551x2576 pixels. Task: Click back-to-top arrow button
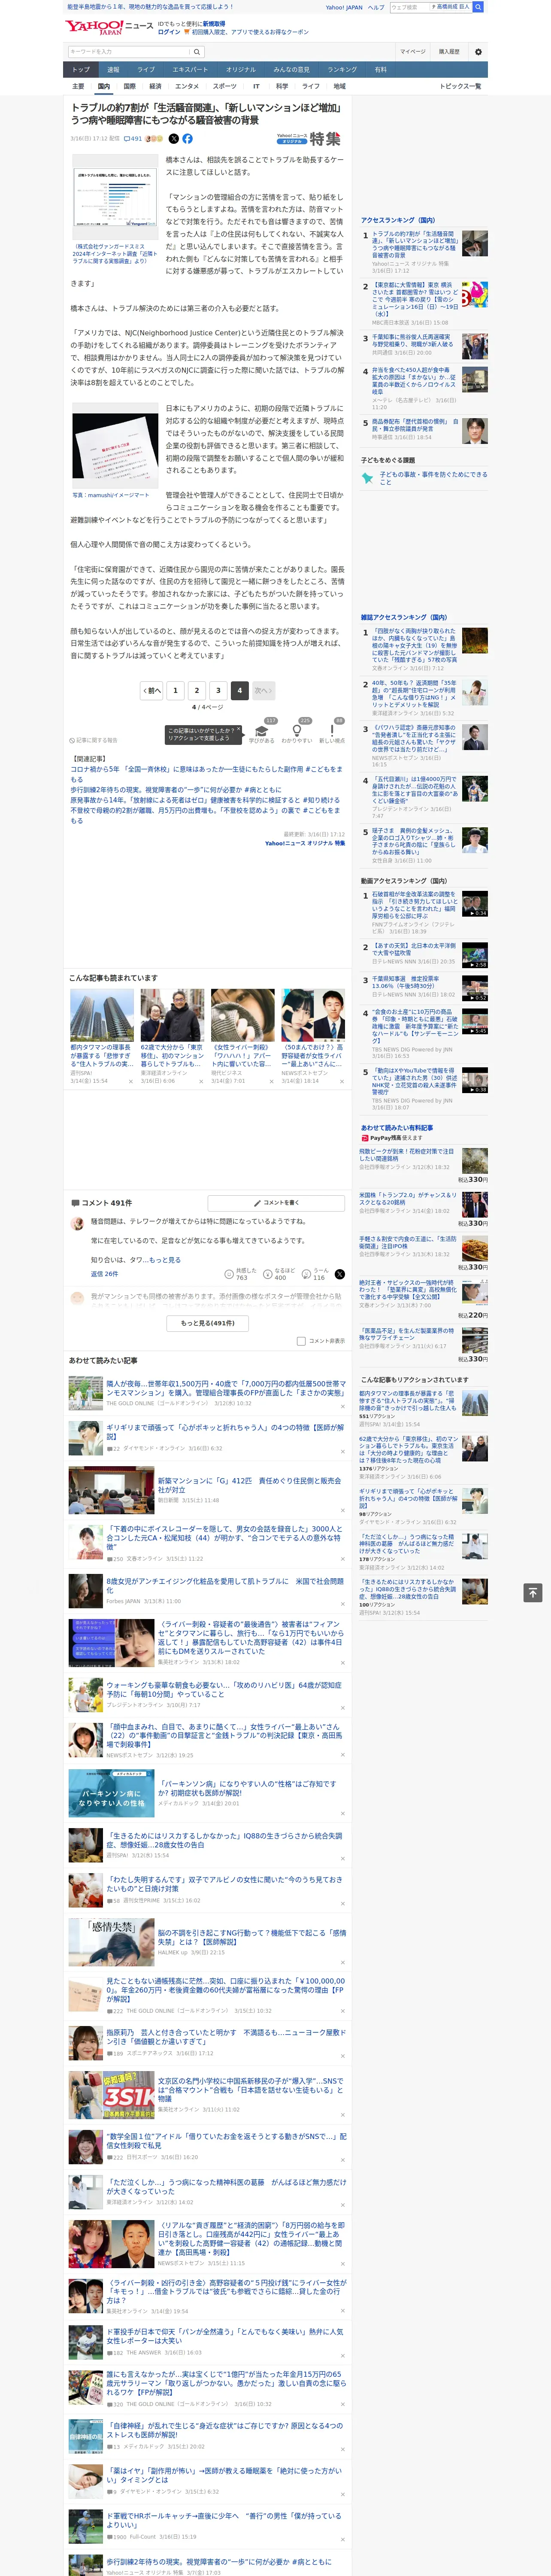pyautogui.click(x=533, y=1592)
